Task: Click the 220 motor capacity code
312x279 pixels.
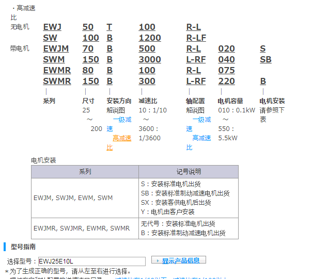Action: point(226,81)
